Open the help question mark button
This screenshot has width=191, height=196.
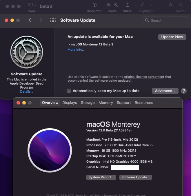click(184, 91)
